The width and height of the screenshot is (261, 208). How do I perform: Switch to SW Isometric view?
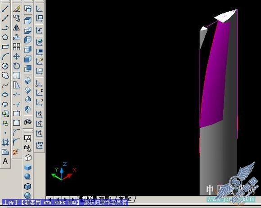pyautogui.click(x=28, y=81)
